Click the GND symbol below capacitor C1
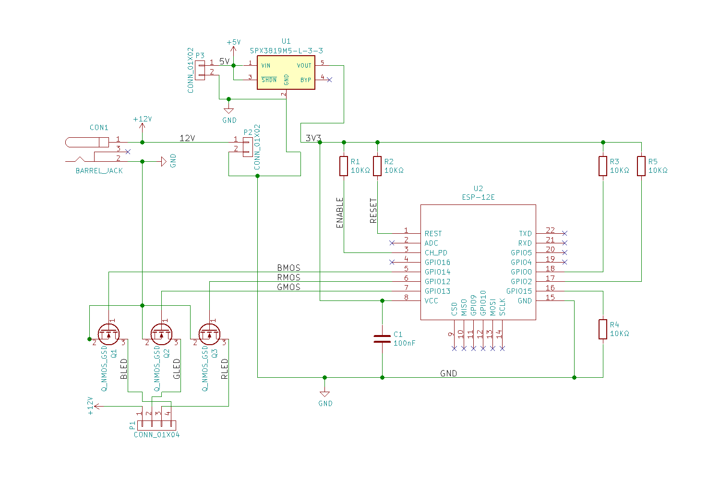The height and width of the screenshot is (480, 720). [x=326, y=395]
